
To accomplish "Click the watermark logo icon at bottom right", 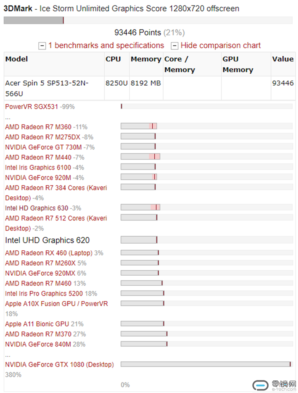I will click(x=261, y=385).
